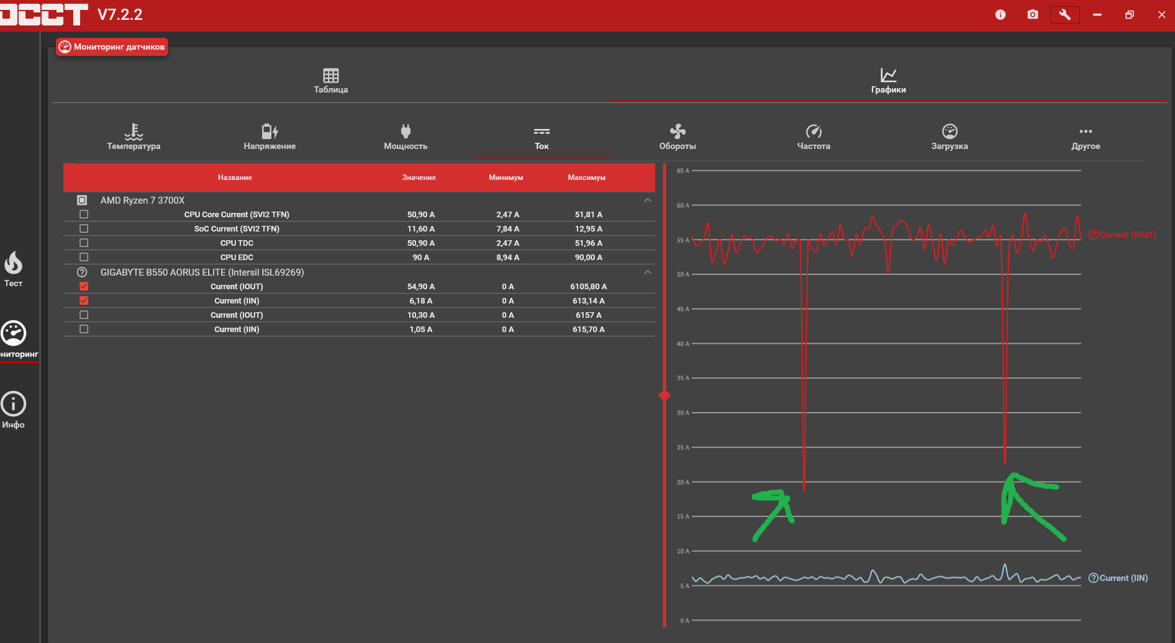Click the 615,70 A maximum value
Image resolution: width=1175 pixels, height=643 pixels.
point(588,330)
